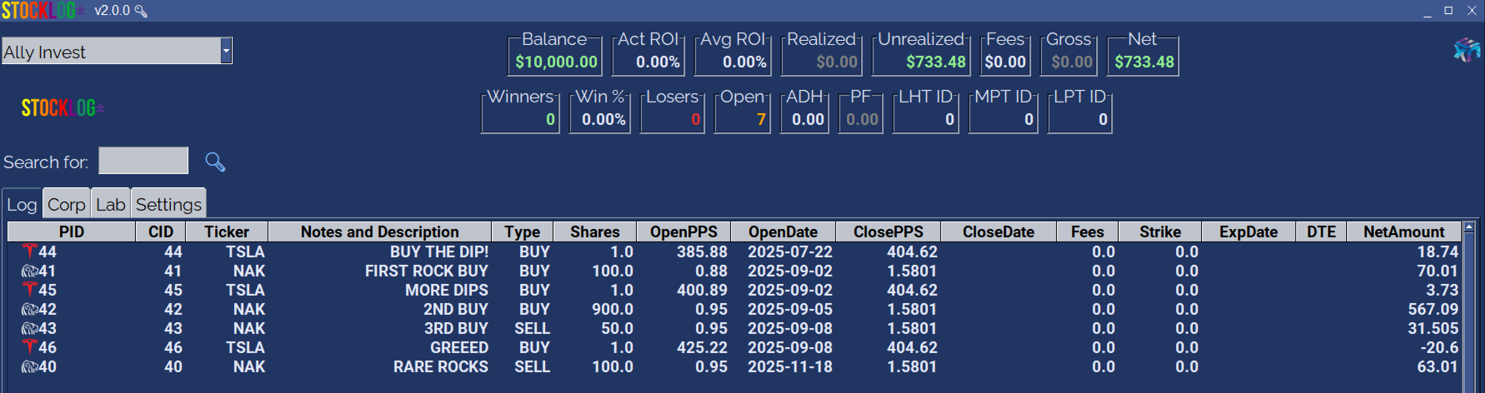Image resolution: width=1485 pixels, height=393 pixels.
Task: Sort table by NetAmount column header
Action: tap(1403, 231)
